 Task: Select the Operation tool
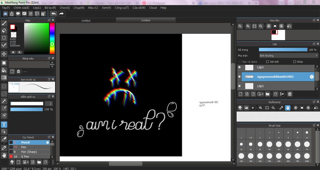coord(4,131)
